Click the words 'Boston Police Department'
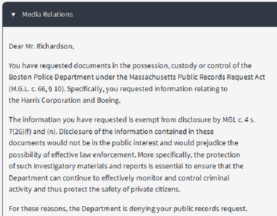 tap(51, 77)
